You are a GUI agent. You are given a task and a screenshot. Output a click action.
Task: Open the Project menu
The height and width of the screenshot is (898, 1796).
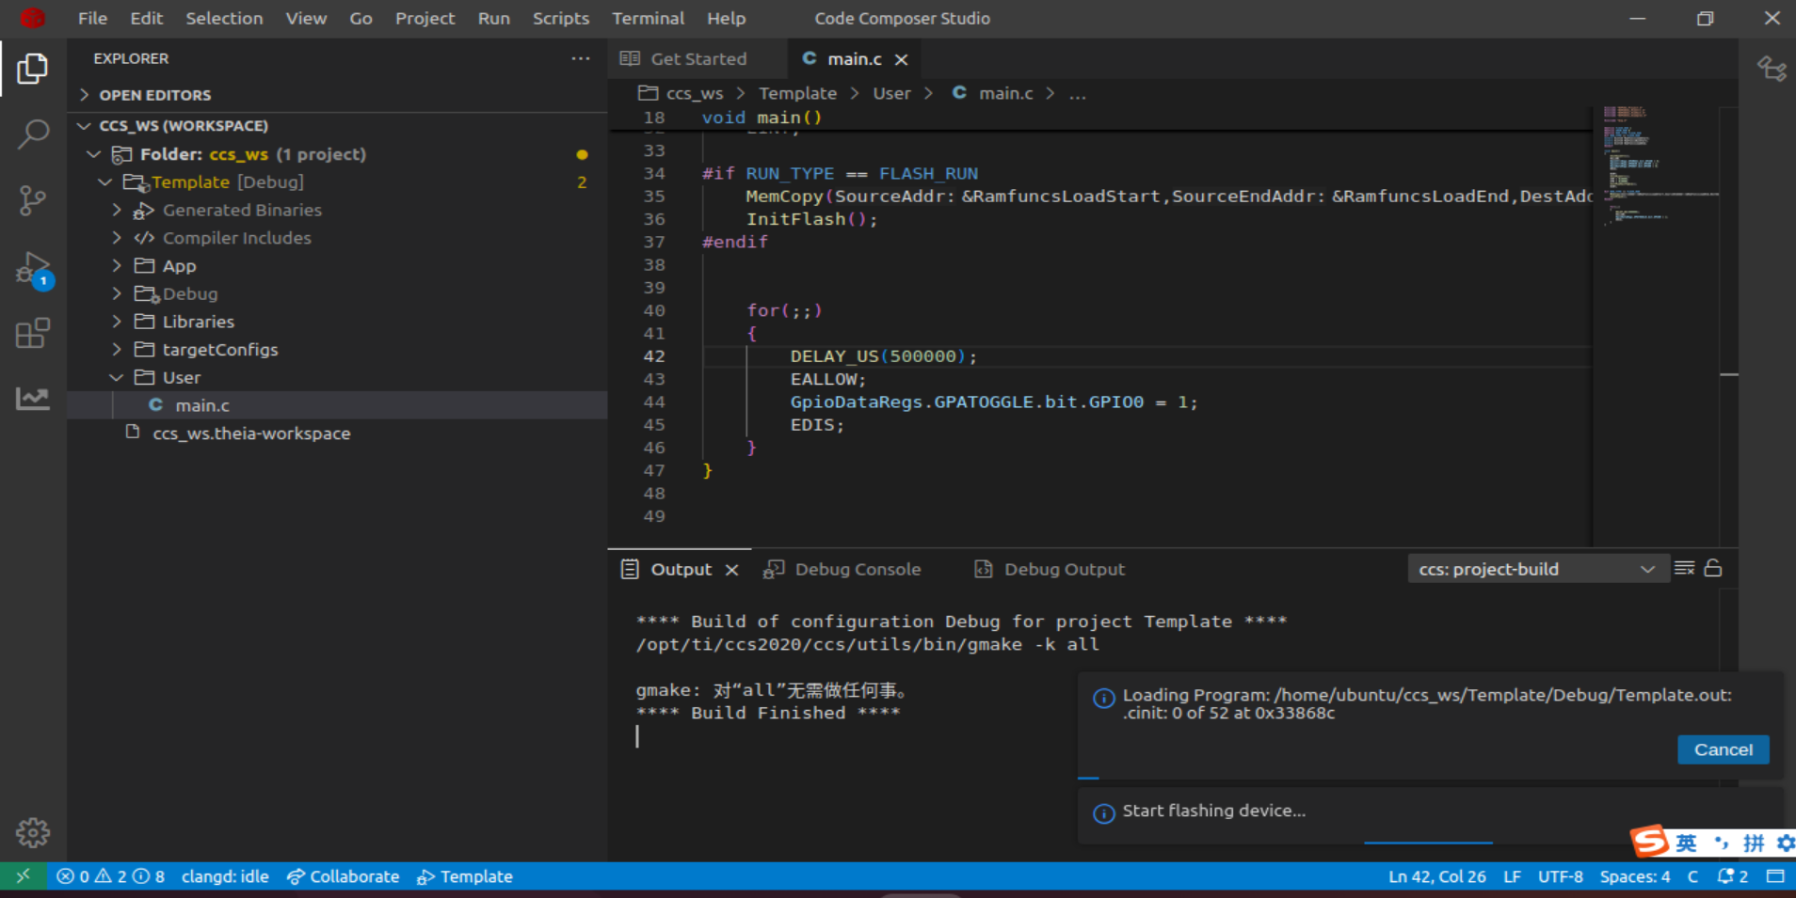point(425,18)
